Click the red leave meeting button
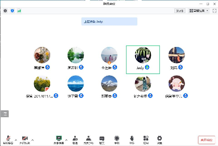Image resolution: width=218 pixels, height=146 pixels. pyautogui.click(x=206, y=140)
